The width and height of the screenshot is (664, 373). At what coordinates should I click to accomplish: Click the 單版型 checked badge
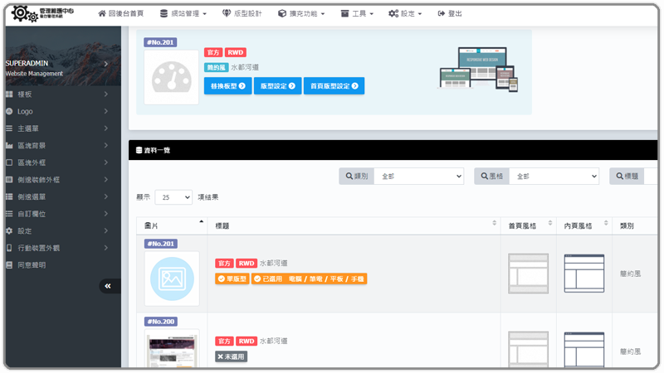click(232, 279)
